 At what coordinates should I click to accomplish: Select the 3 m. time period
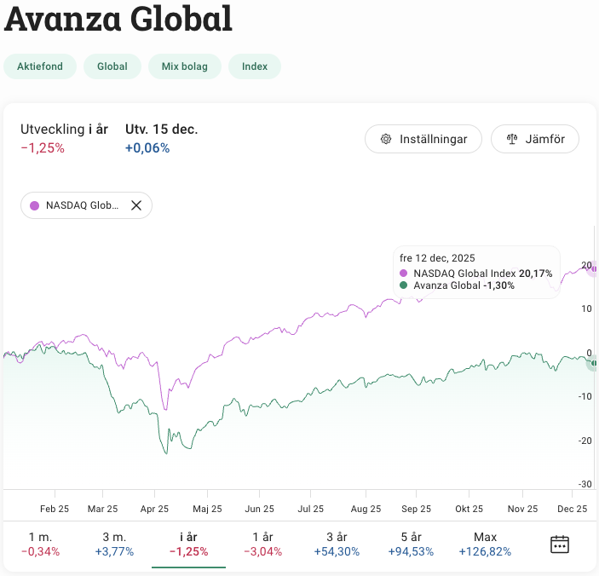tap(113, 544)
